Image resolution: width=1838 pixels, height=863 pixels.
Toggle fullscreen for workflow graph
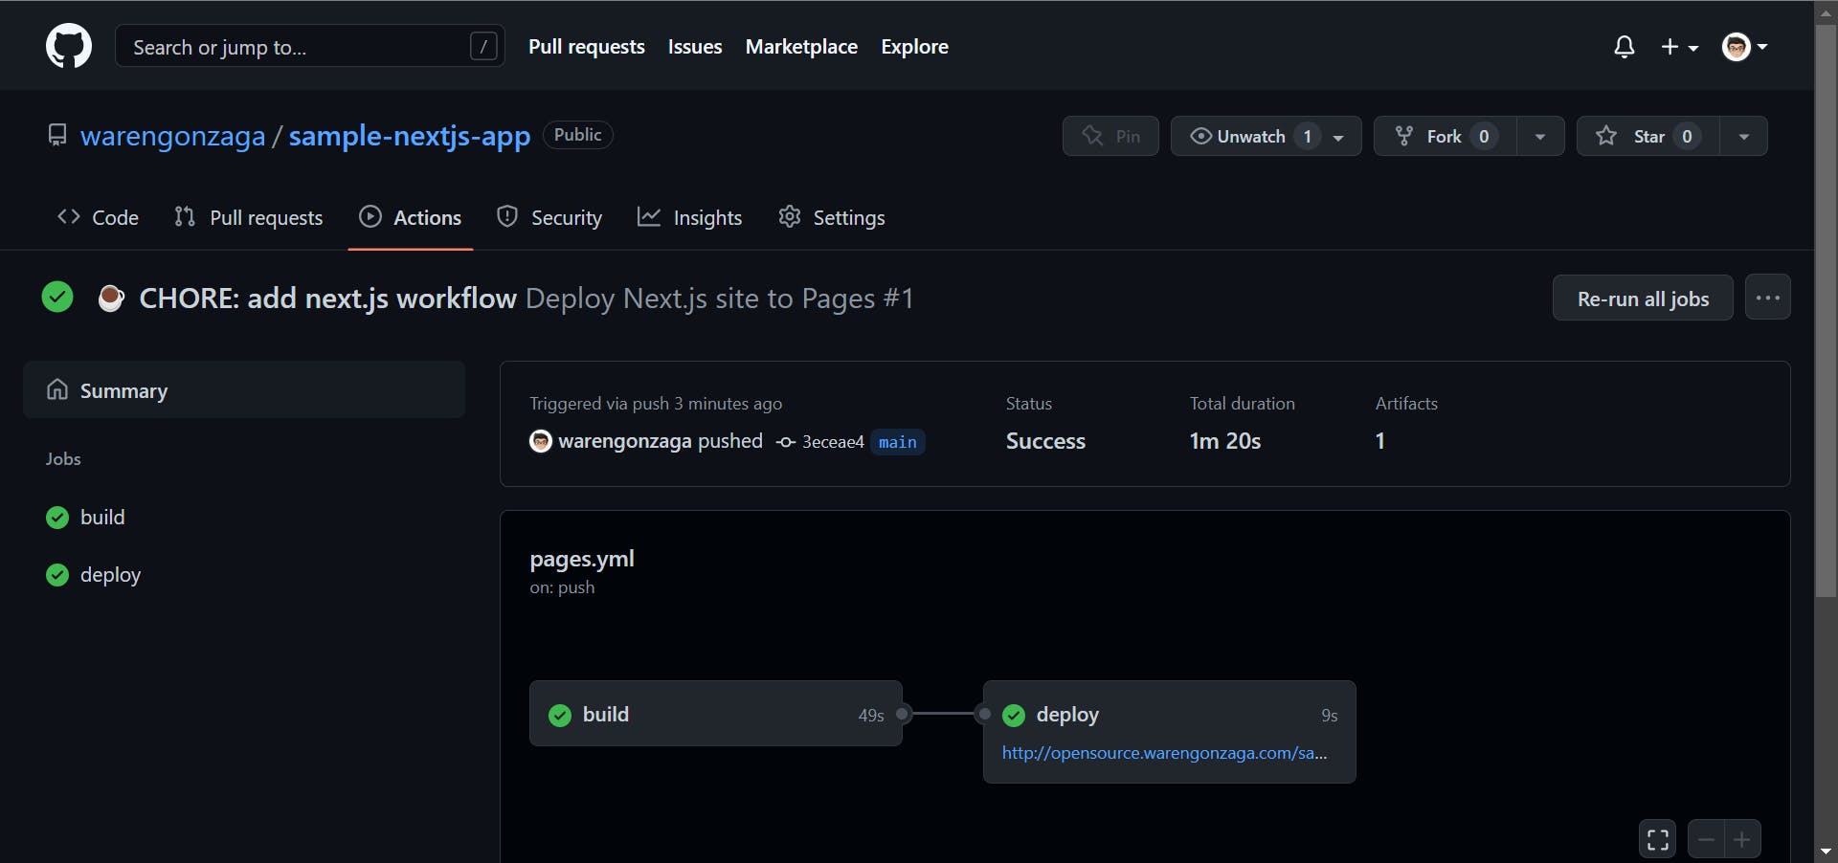click(x=1658, y=839)
